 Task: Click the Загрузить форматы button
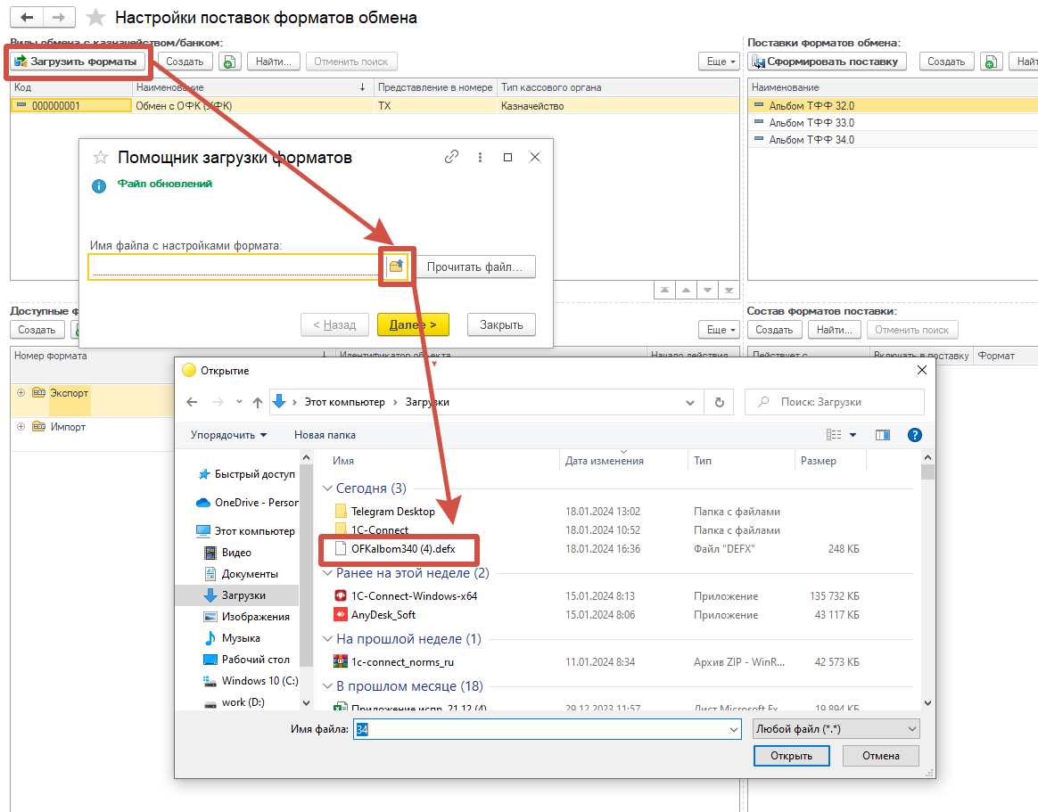(x=78, y=62)
